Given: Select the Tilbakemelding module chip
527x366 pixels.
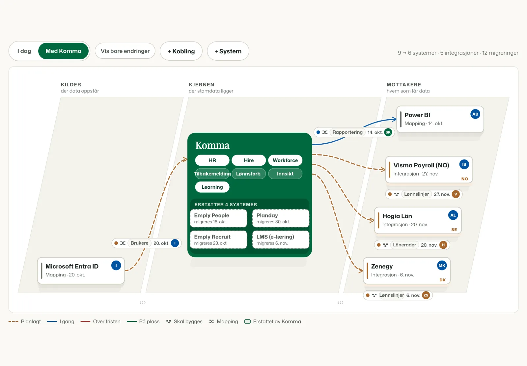Looking at the screenshot, I should click(x=212, y=174).
